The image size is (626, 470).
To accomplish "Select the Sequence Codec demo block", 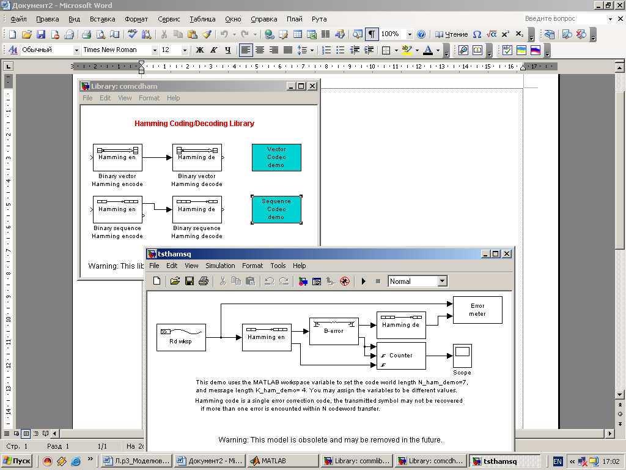I will tap(276, 209).
